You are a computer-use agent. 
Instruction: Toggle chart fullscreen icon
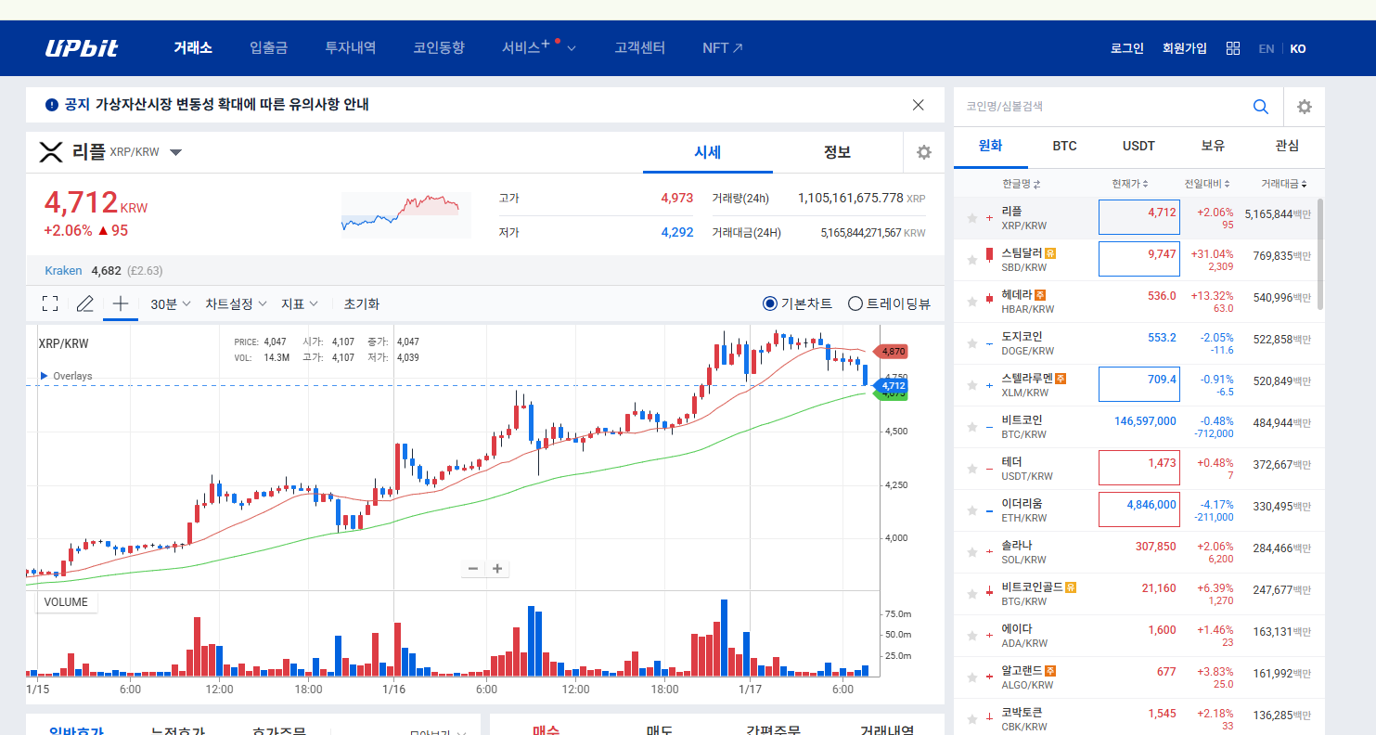(x=50, y=303)
